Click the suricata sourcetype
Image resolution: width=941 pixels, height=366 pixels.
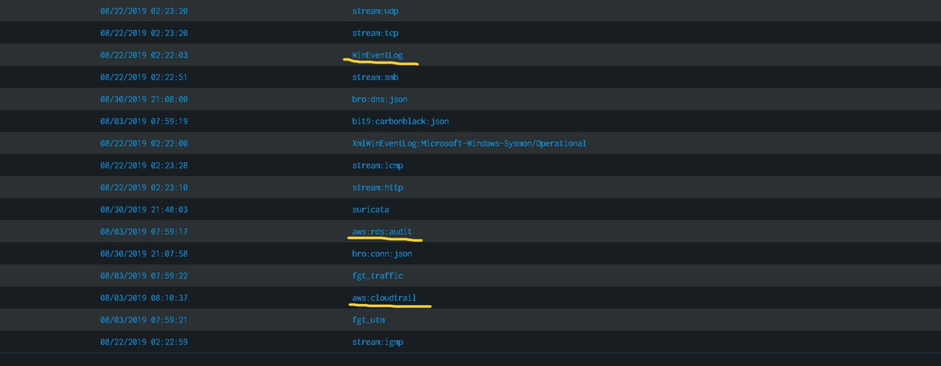(371, 210)
